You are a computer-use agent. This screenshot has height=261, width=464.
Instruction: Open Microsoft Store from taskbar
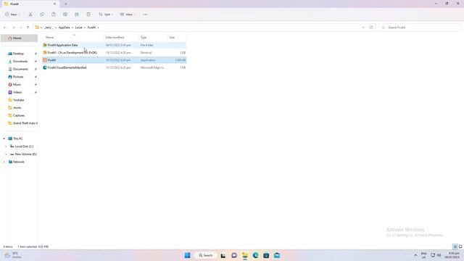[x=266, y=255]
